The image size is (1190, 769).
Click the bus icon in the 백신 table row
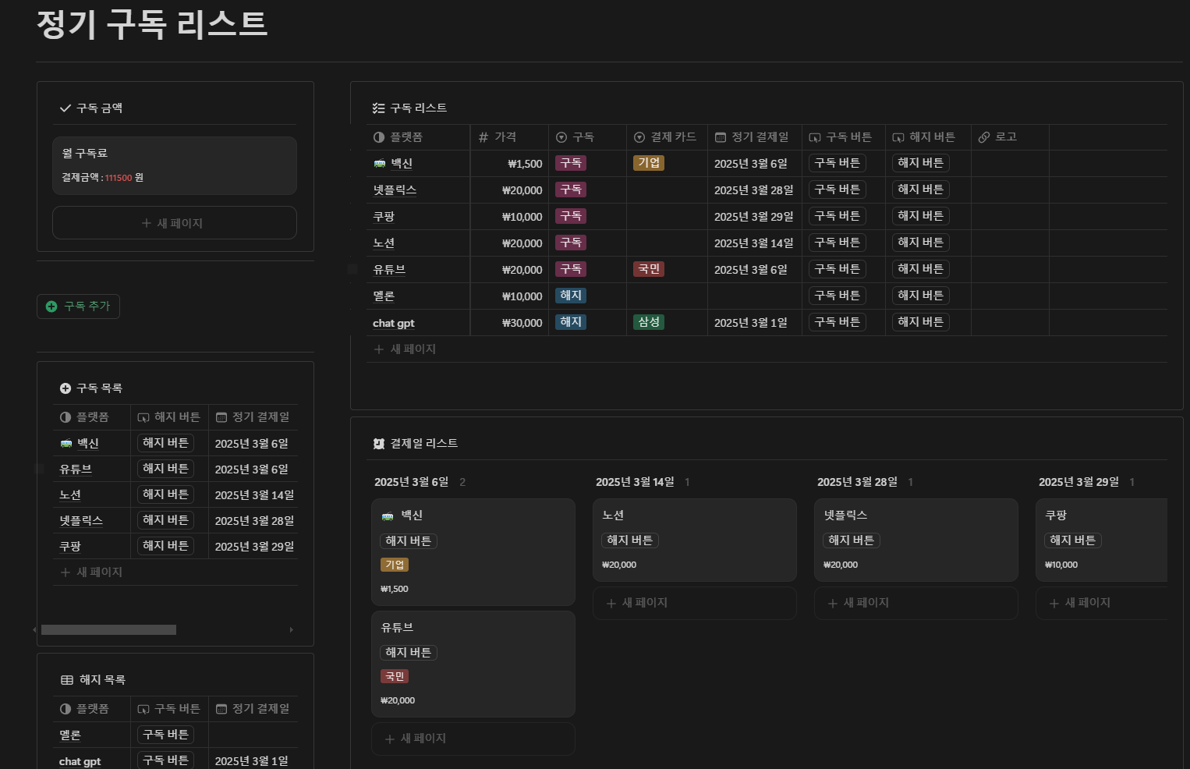click(x=380, y=164)
